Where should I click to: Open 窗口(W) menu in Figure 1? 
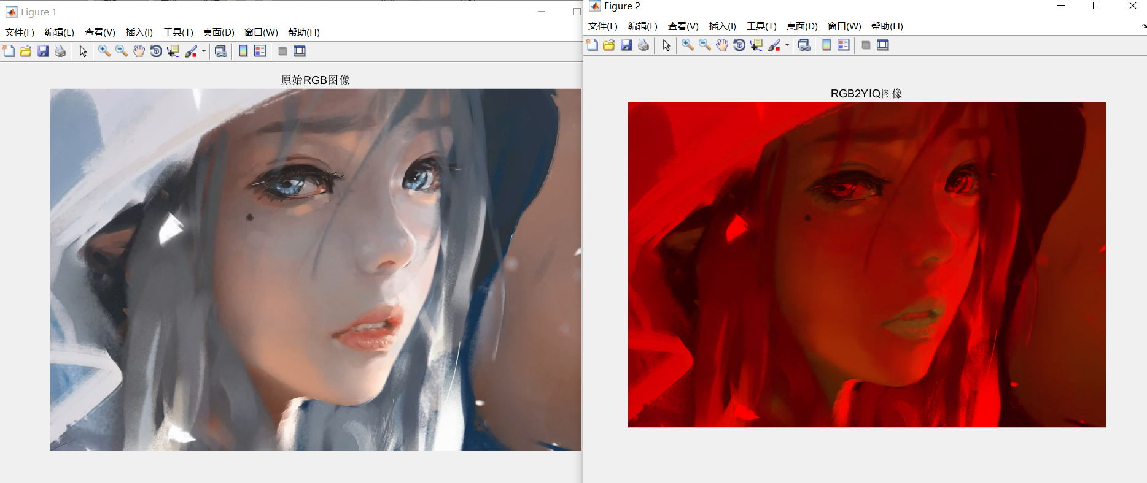pyautogui.click(x=261, y=32)
